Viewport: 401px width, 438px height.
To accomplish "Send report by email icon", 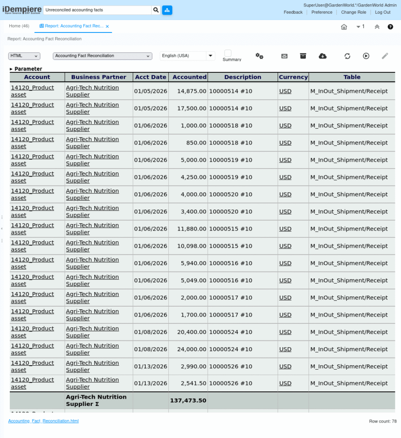I will click(x=284, y=56).
